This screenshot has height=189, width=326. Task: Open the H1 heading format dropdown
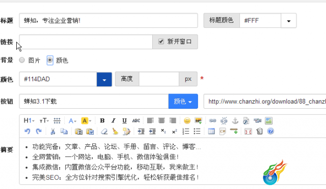coord(29,120)
